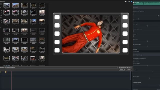The width and height of the screenshot is (160, 90).
Task: Open the blue help icon in file dialog
Action: 132,2
